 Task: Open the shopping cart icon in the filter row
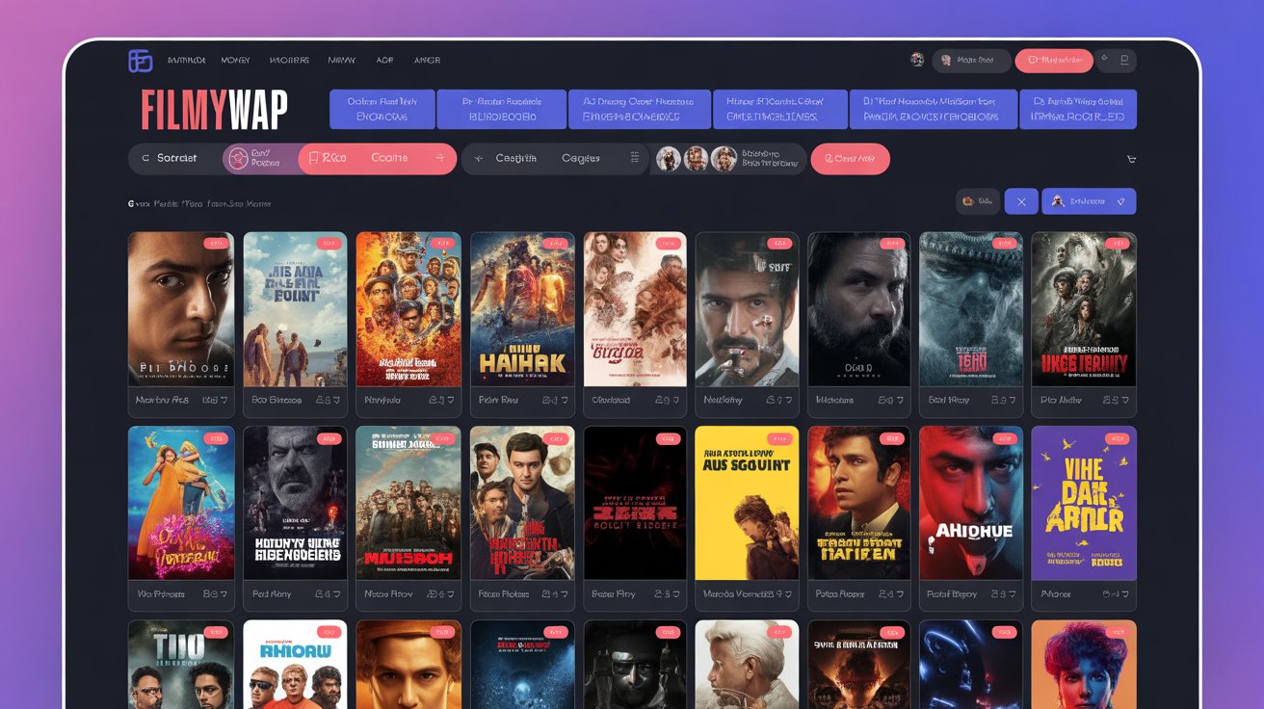point(1130,158)
